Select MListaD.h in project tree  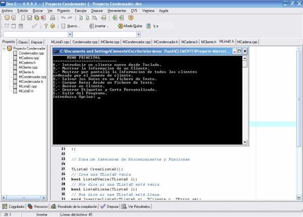tap(26, 91)
